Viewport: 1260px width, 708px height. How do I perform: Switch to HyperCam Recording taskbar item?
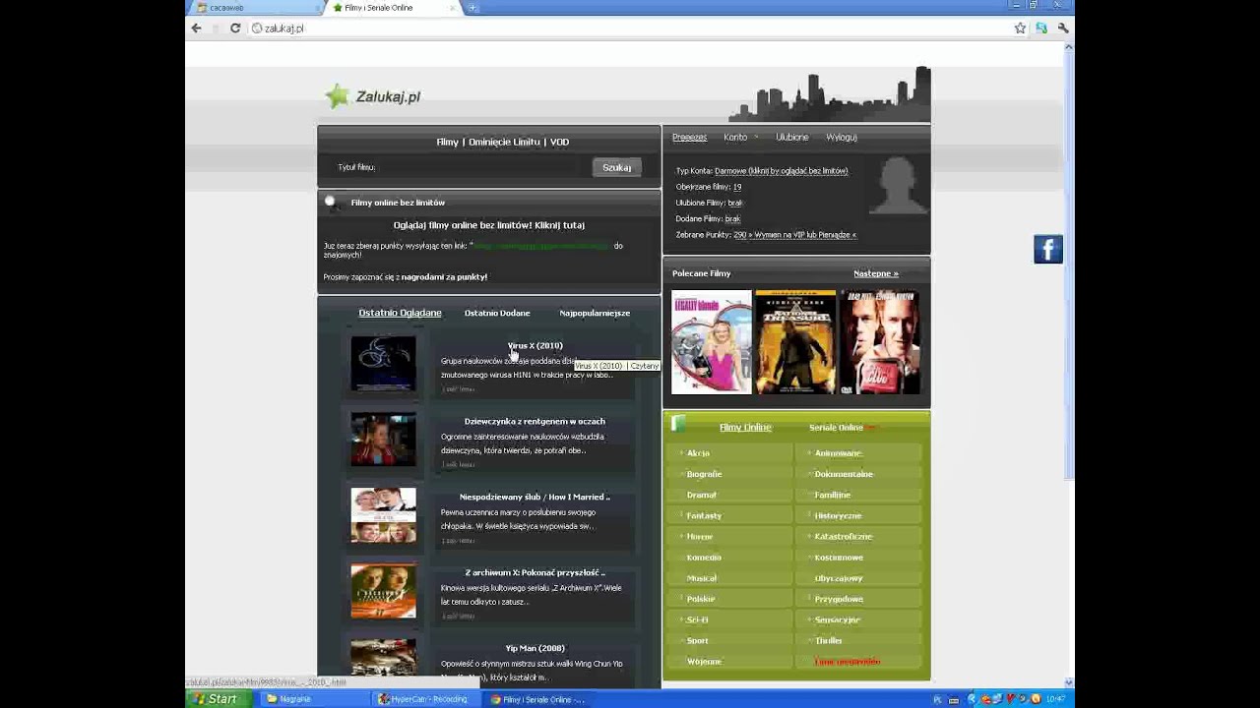pos(429,699)
